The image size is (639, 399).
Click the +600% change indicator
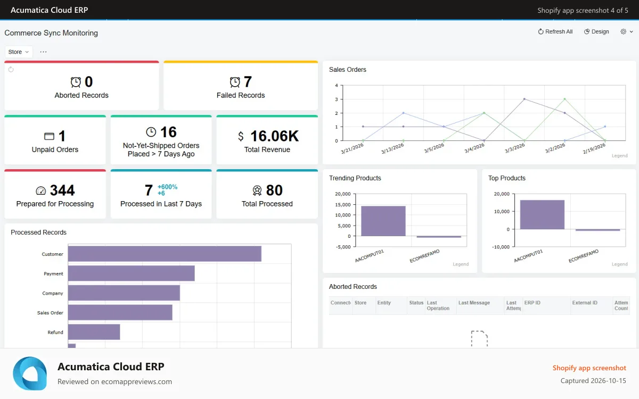coord(168,187)
